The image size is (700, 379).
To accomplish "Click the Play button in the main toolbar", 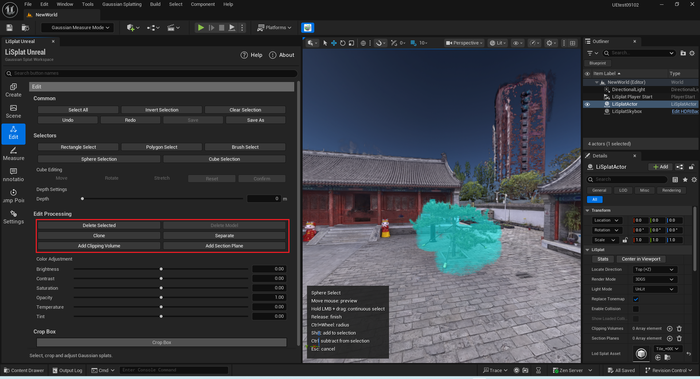I will pos(201,28).
